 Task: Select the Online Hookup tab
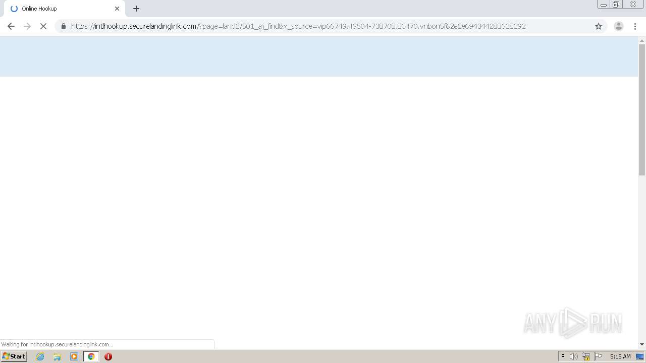click(x=64, y=9)
